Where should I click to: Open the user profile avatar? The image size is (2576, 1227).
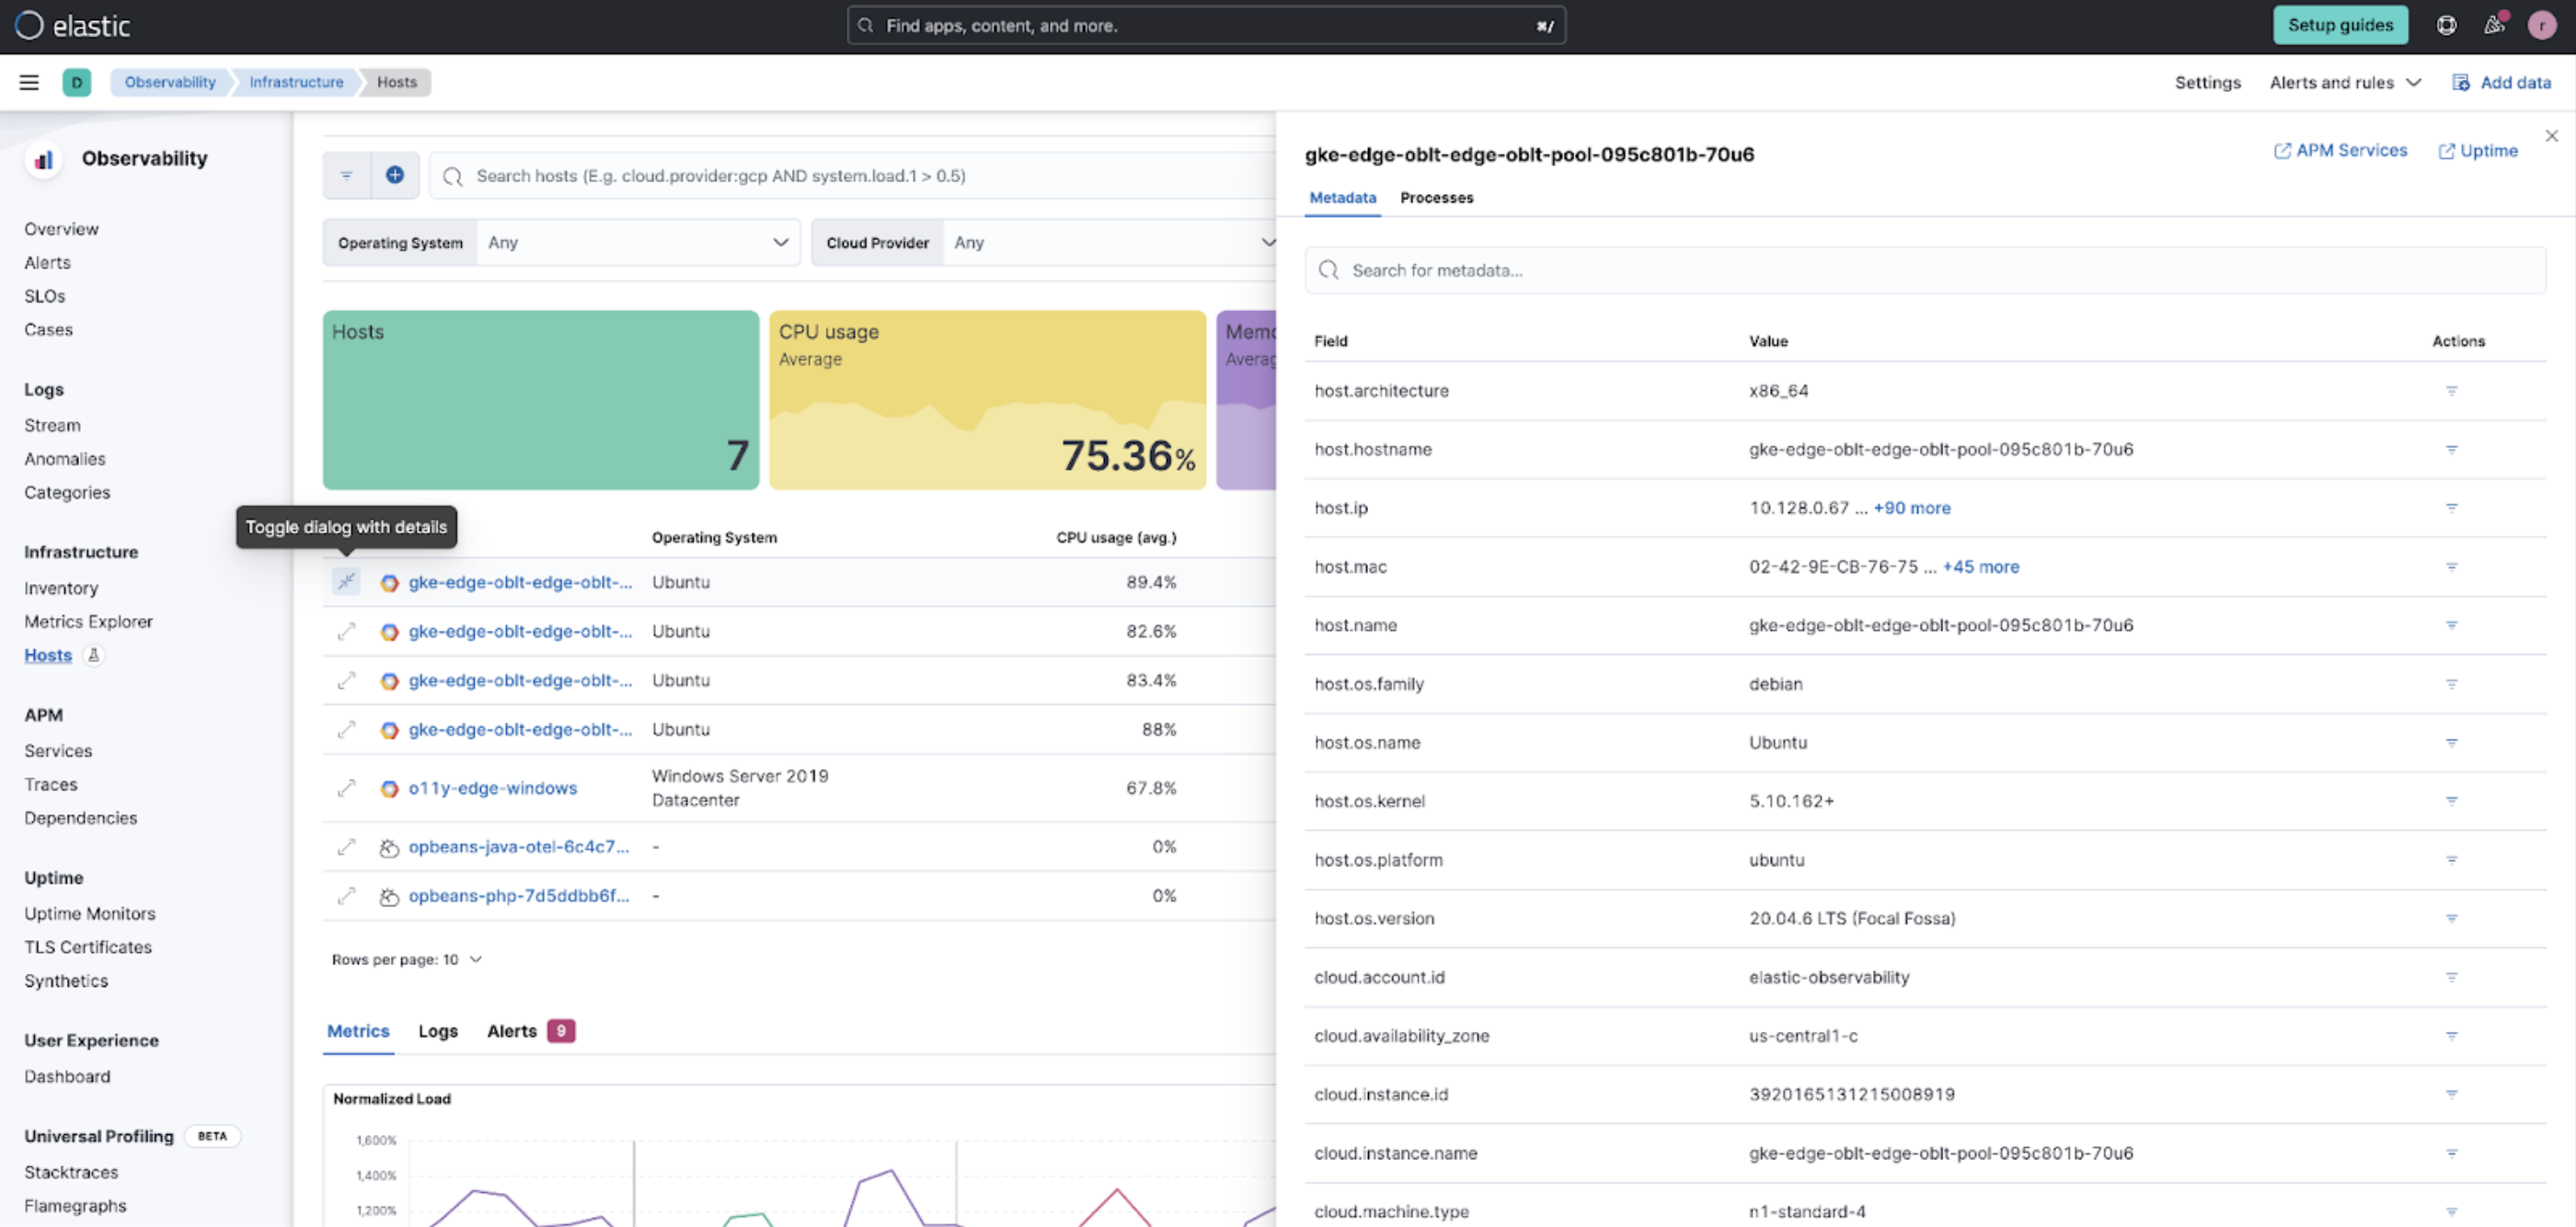(x=2542, y=25)
